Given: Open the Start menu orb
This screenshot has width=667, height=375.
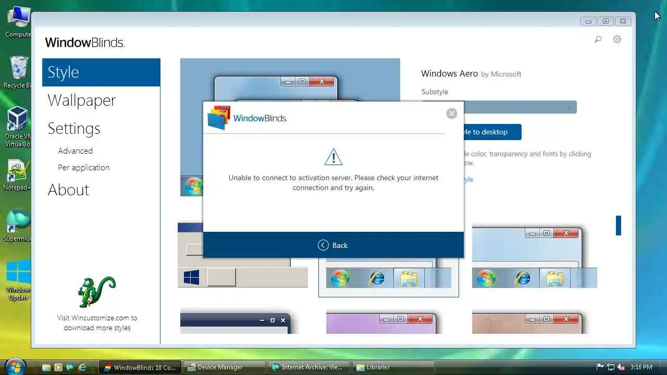Looking at the screenshot, I should click(x=14, y=366).
